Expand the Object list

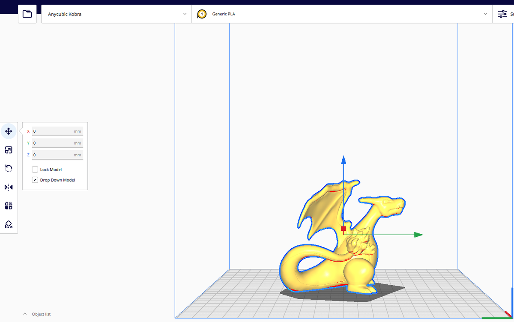tap(24, 314)
